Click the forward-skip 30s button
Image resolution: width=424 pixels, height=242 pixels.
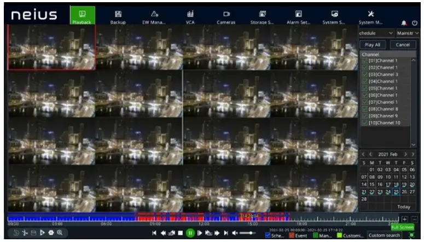point(208,233)
